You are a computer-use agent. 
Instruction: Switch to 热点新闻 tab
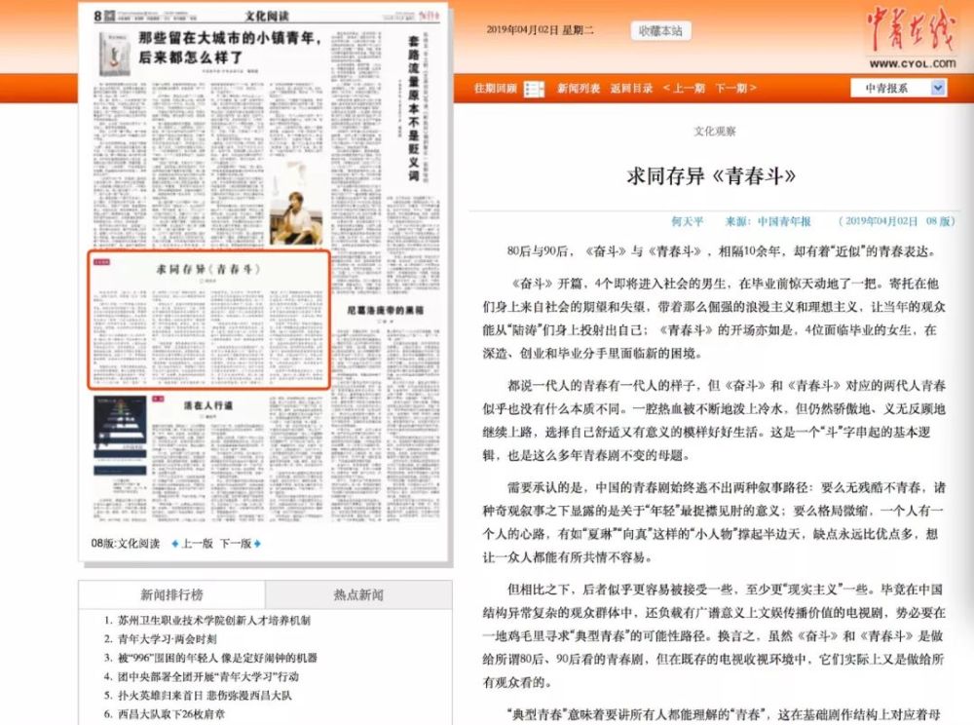[x=358, y=594]
